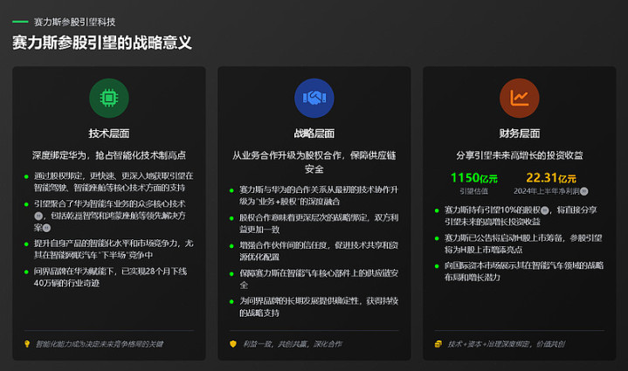Select the line 深度绑定华为，抢占智能化技术制高点

(x=109, y=155)
